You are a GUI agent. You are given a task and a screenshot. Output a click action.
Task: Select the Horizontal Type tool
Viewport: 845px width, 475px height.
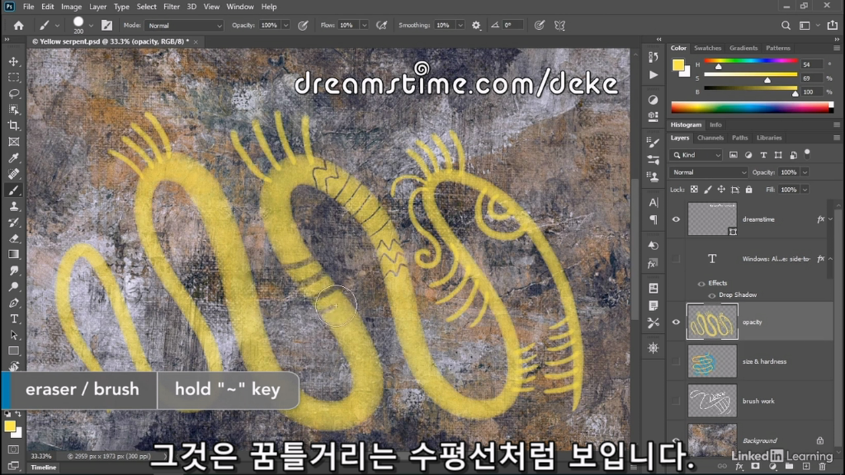[x=14, y=319]
